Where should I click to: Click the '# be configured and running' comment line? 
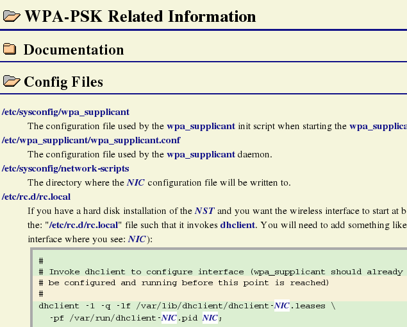(183, 283)
